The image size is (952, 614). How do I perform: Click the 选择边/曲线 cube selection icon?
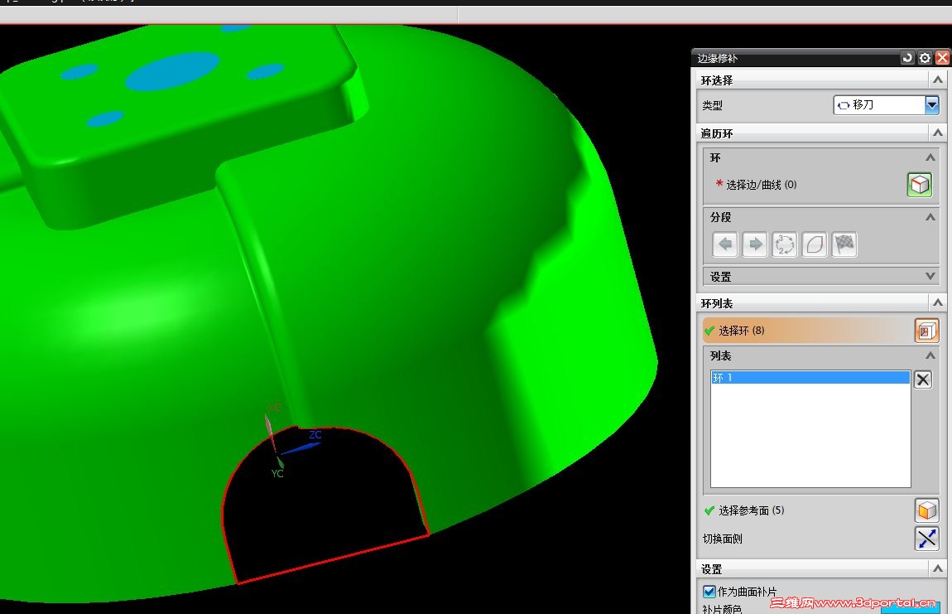[x=919, y=184]
